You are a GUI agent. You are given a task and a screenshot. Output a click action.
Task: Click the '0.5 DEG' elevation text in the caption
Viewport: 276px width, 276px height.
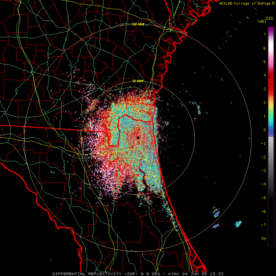[x=150, y=274]
